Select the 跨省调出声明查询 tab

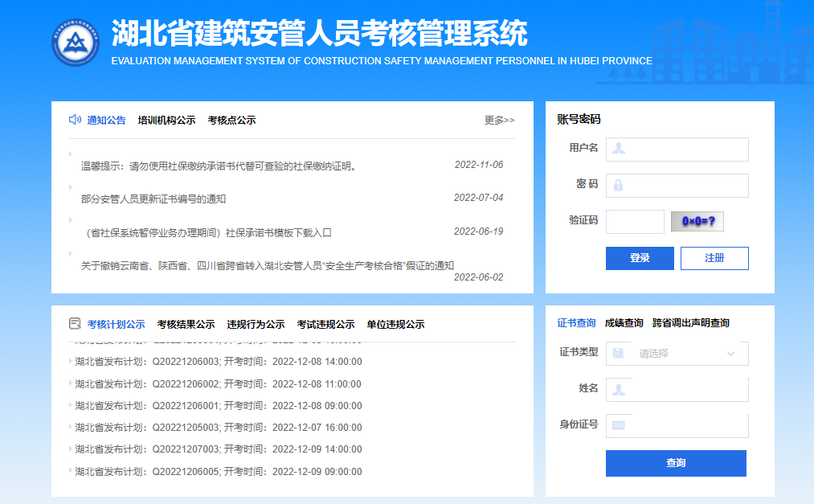(691, 323)
